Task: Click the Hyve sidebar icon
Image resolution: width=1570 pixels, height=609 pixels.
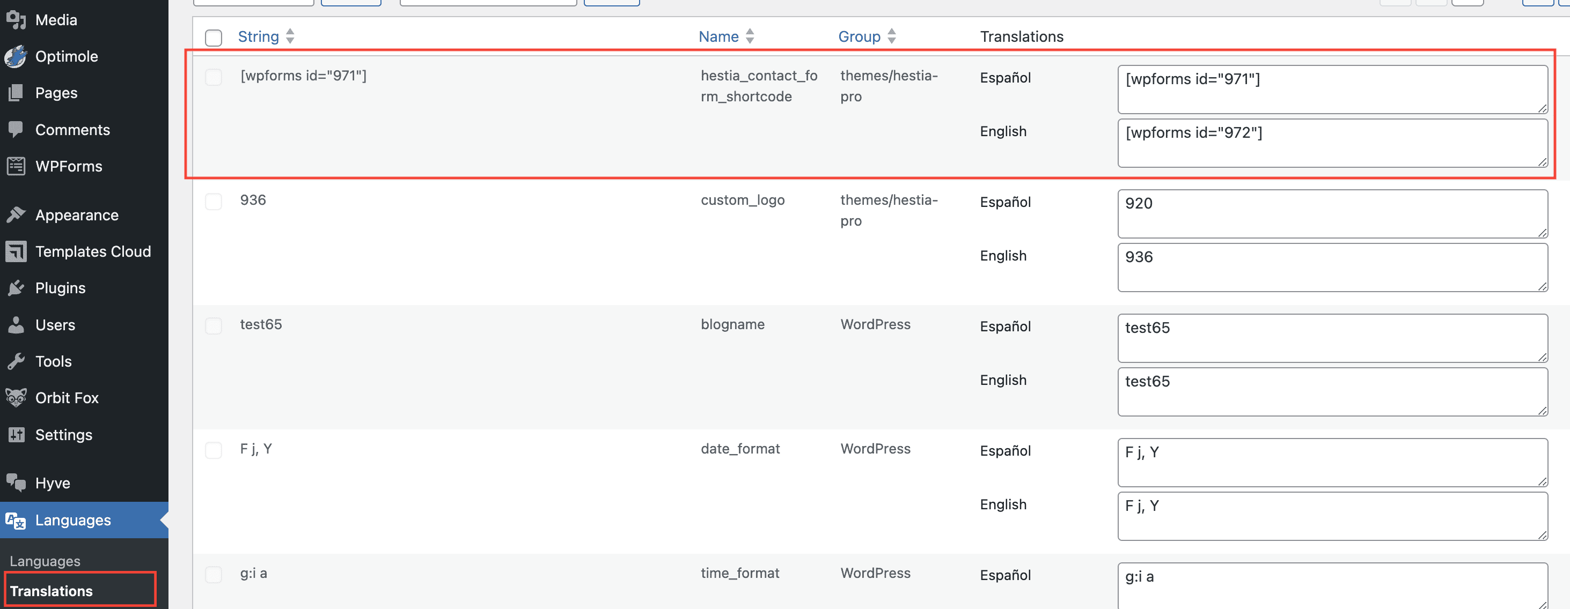Action: pos(17,482)
